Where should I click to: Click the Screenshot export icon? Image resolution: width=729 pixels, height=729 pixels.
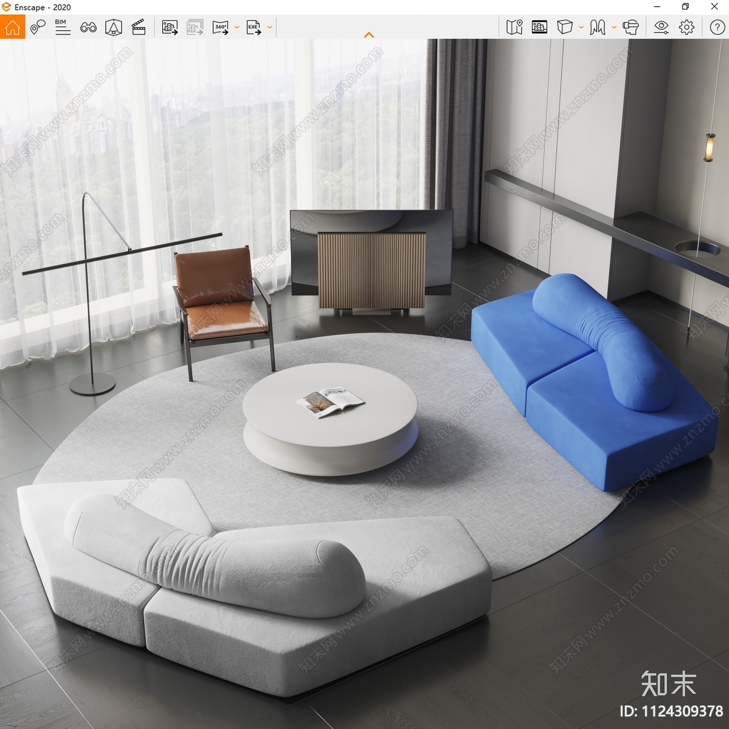point(169,27)
